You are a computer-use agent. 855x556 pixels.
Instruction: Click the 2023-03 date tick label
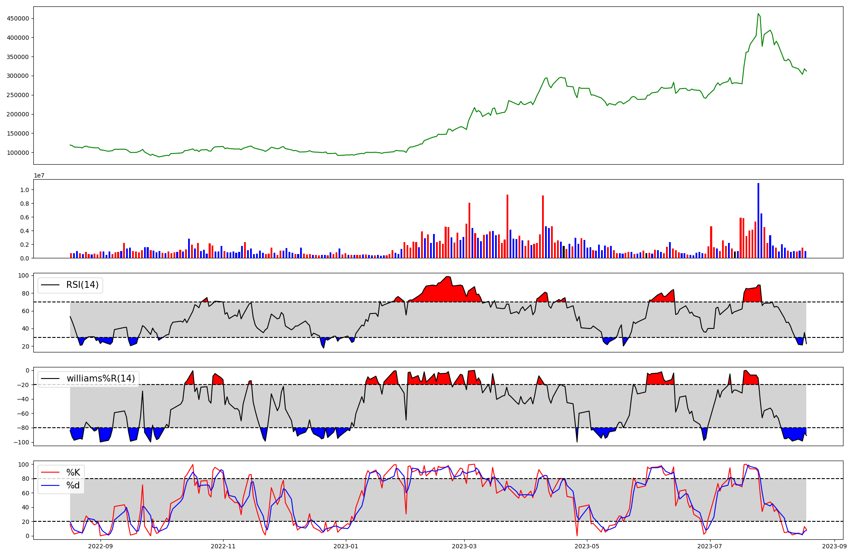point(464,546)
